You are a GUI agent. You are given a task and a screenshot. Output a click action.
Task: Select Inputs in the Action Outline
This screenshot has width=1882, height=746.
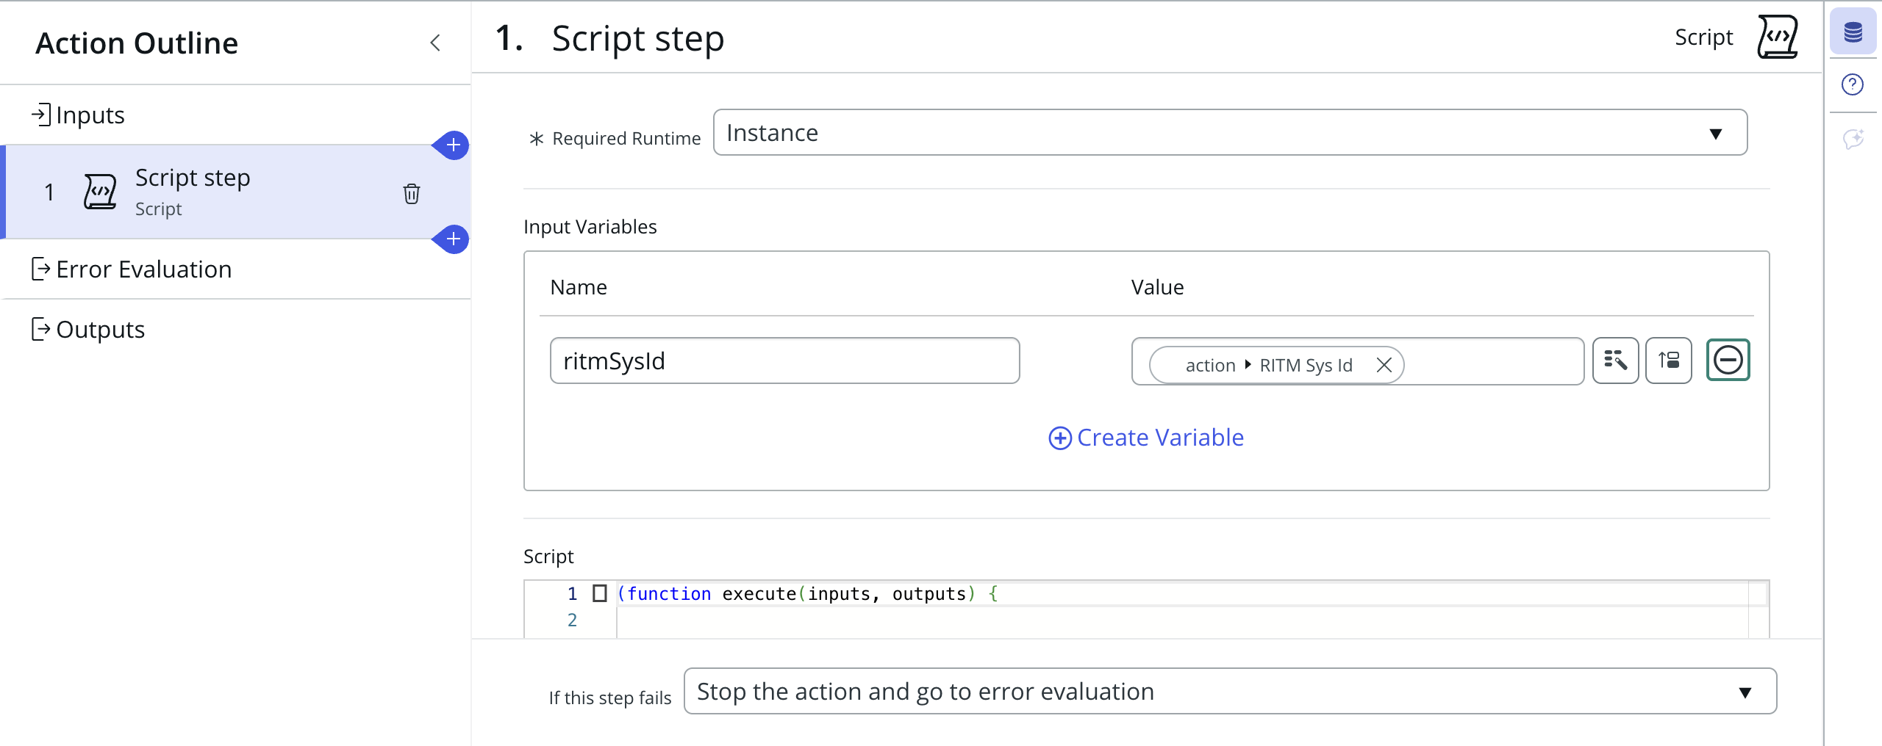pos(90,115)
